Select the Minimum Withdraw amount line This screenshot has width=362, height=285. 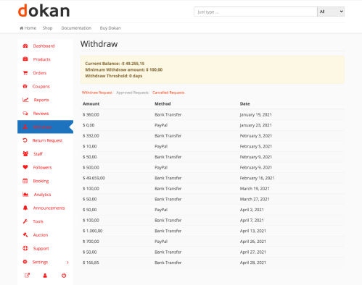point(124,69)
